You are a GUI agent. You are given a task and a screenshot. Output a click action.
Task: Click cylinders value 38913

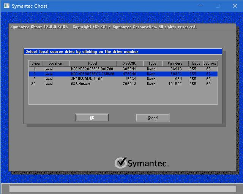click(176, 69)
